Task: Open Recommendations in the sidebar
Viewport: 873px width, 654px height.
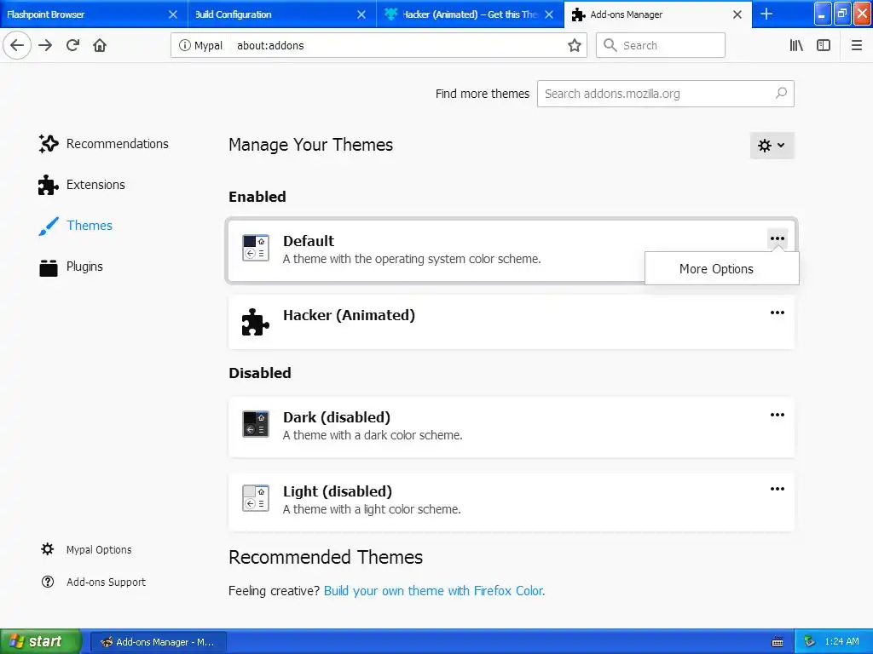Action: 103,143
